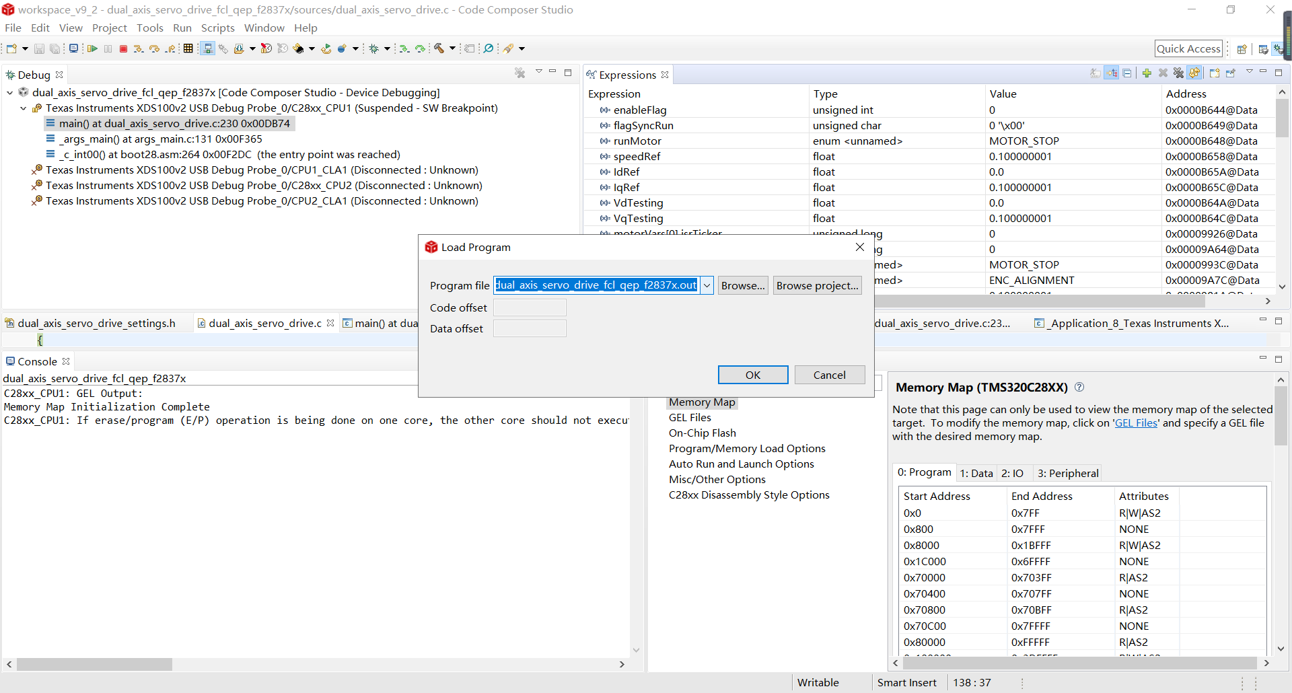
Task: Click the CCS Edit perspective icon
Action: 1263,48
